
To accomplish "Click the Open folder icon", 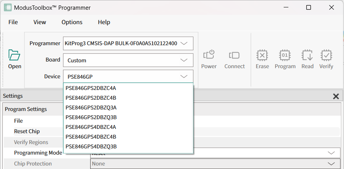I will coord(14,55).
